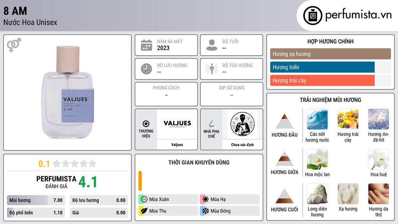Select the Hương da thịt skin thumbnail
The width and height of the screenshot is (398, 224).
379,194
